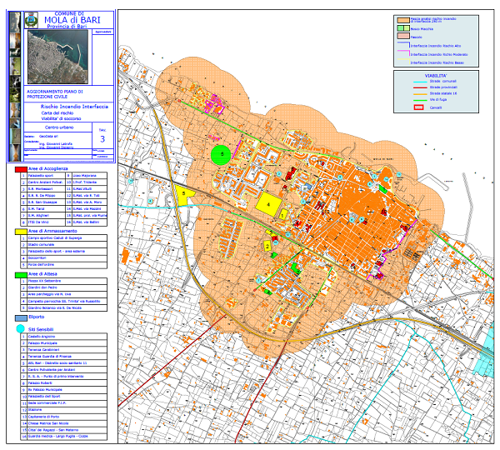Screen dimensions: 500x450
Task: Click the green Bosco Macchia legend box
Action: [x=402, y=27]
